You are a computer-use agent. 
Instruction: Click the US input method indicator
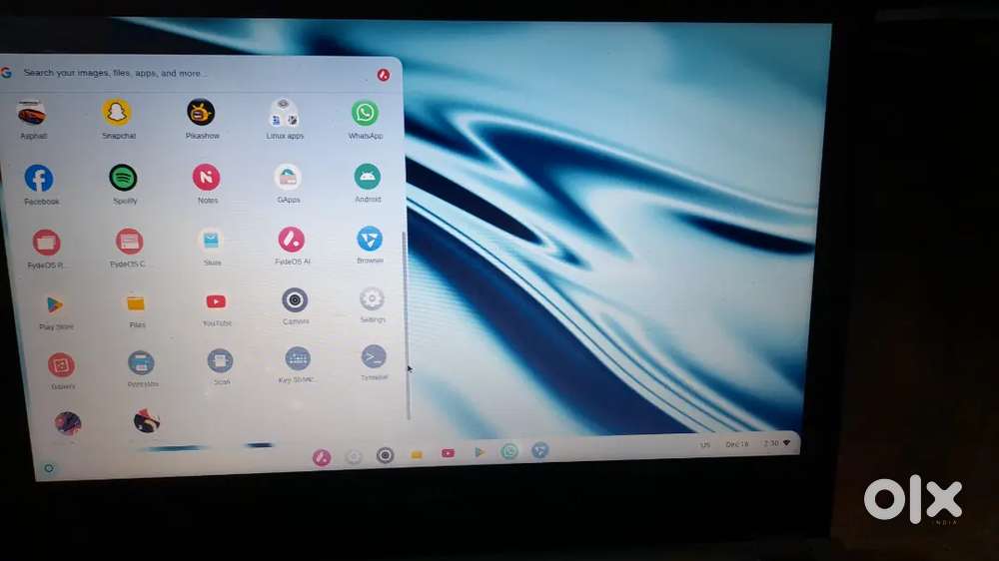click(705, 444)
